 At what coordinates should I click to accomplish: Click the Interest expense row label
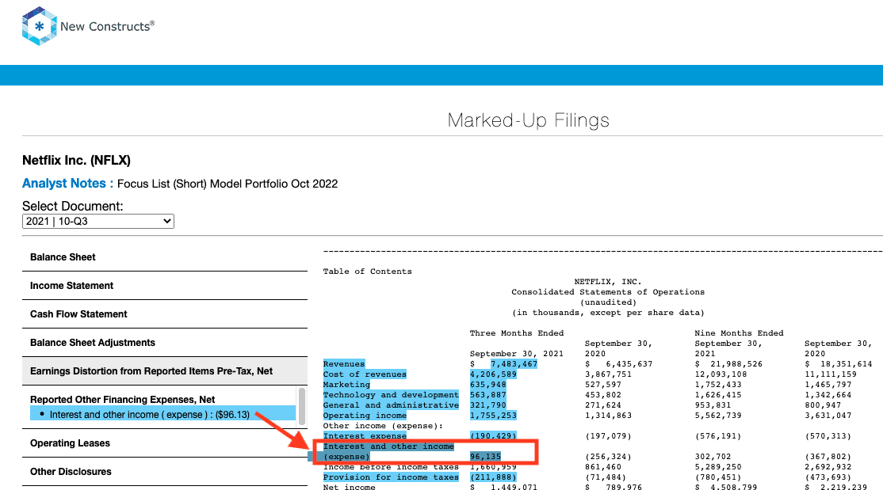(365, 436)
